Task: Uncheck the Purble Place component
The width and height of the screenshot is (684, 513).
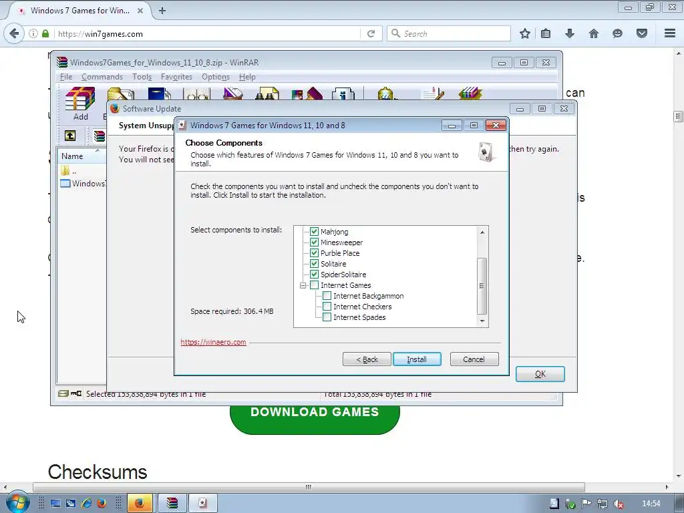Action: (x=314, y=253)
